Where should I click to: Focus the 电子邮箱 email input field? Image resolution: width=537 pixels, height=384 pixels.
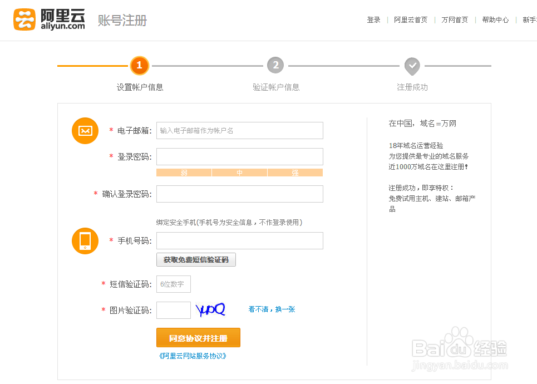coord(239,131)
